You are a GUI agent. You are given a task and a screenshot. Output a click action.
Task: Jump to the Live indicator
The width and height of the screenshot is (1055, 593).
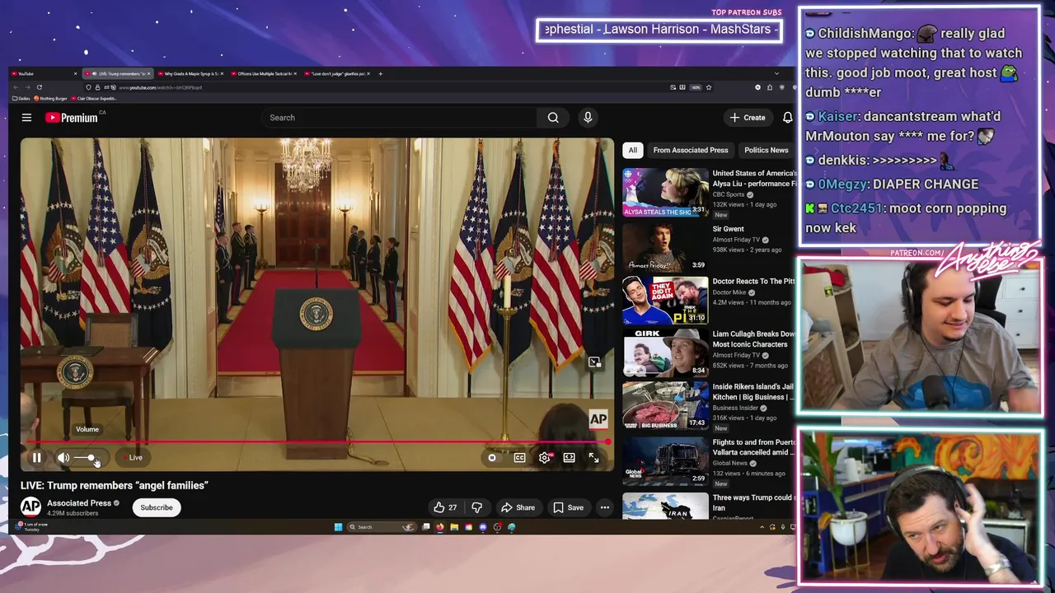134,458
